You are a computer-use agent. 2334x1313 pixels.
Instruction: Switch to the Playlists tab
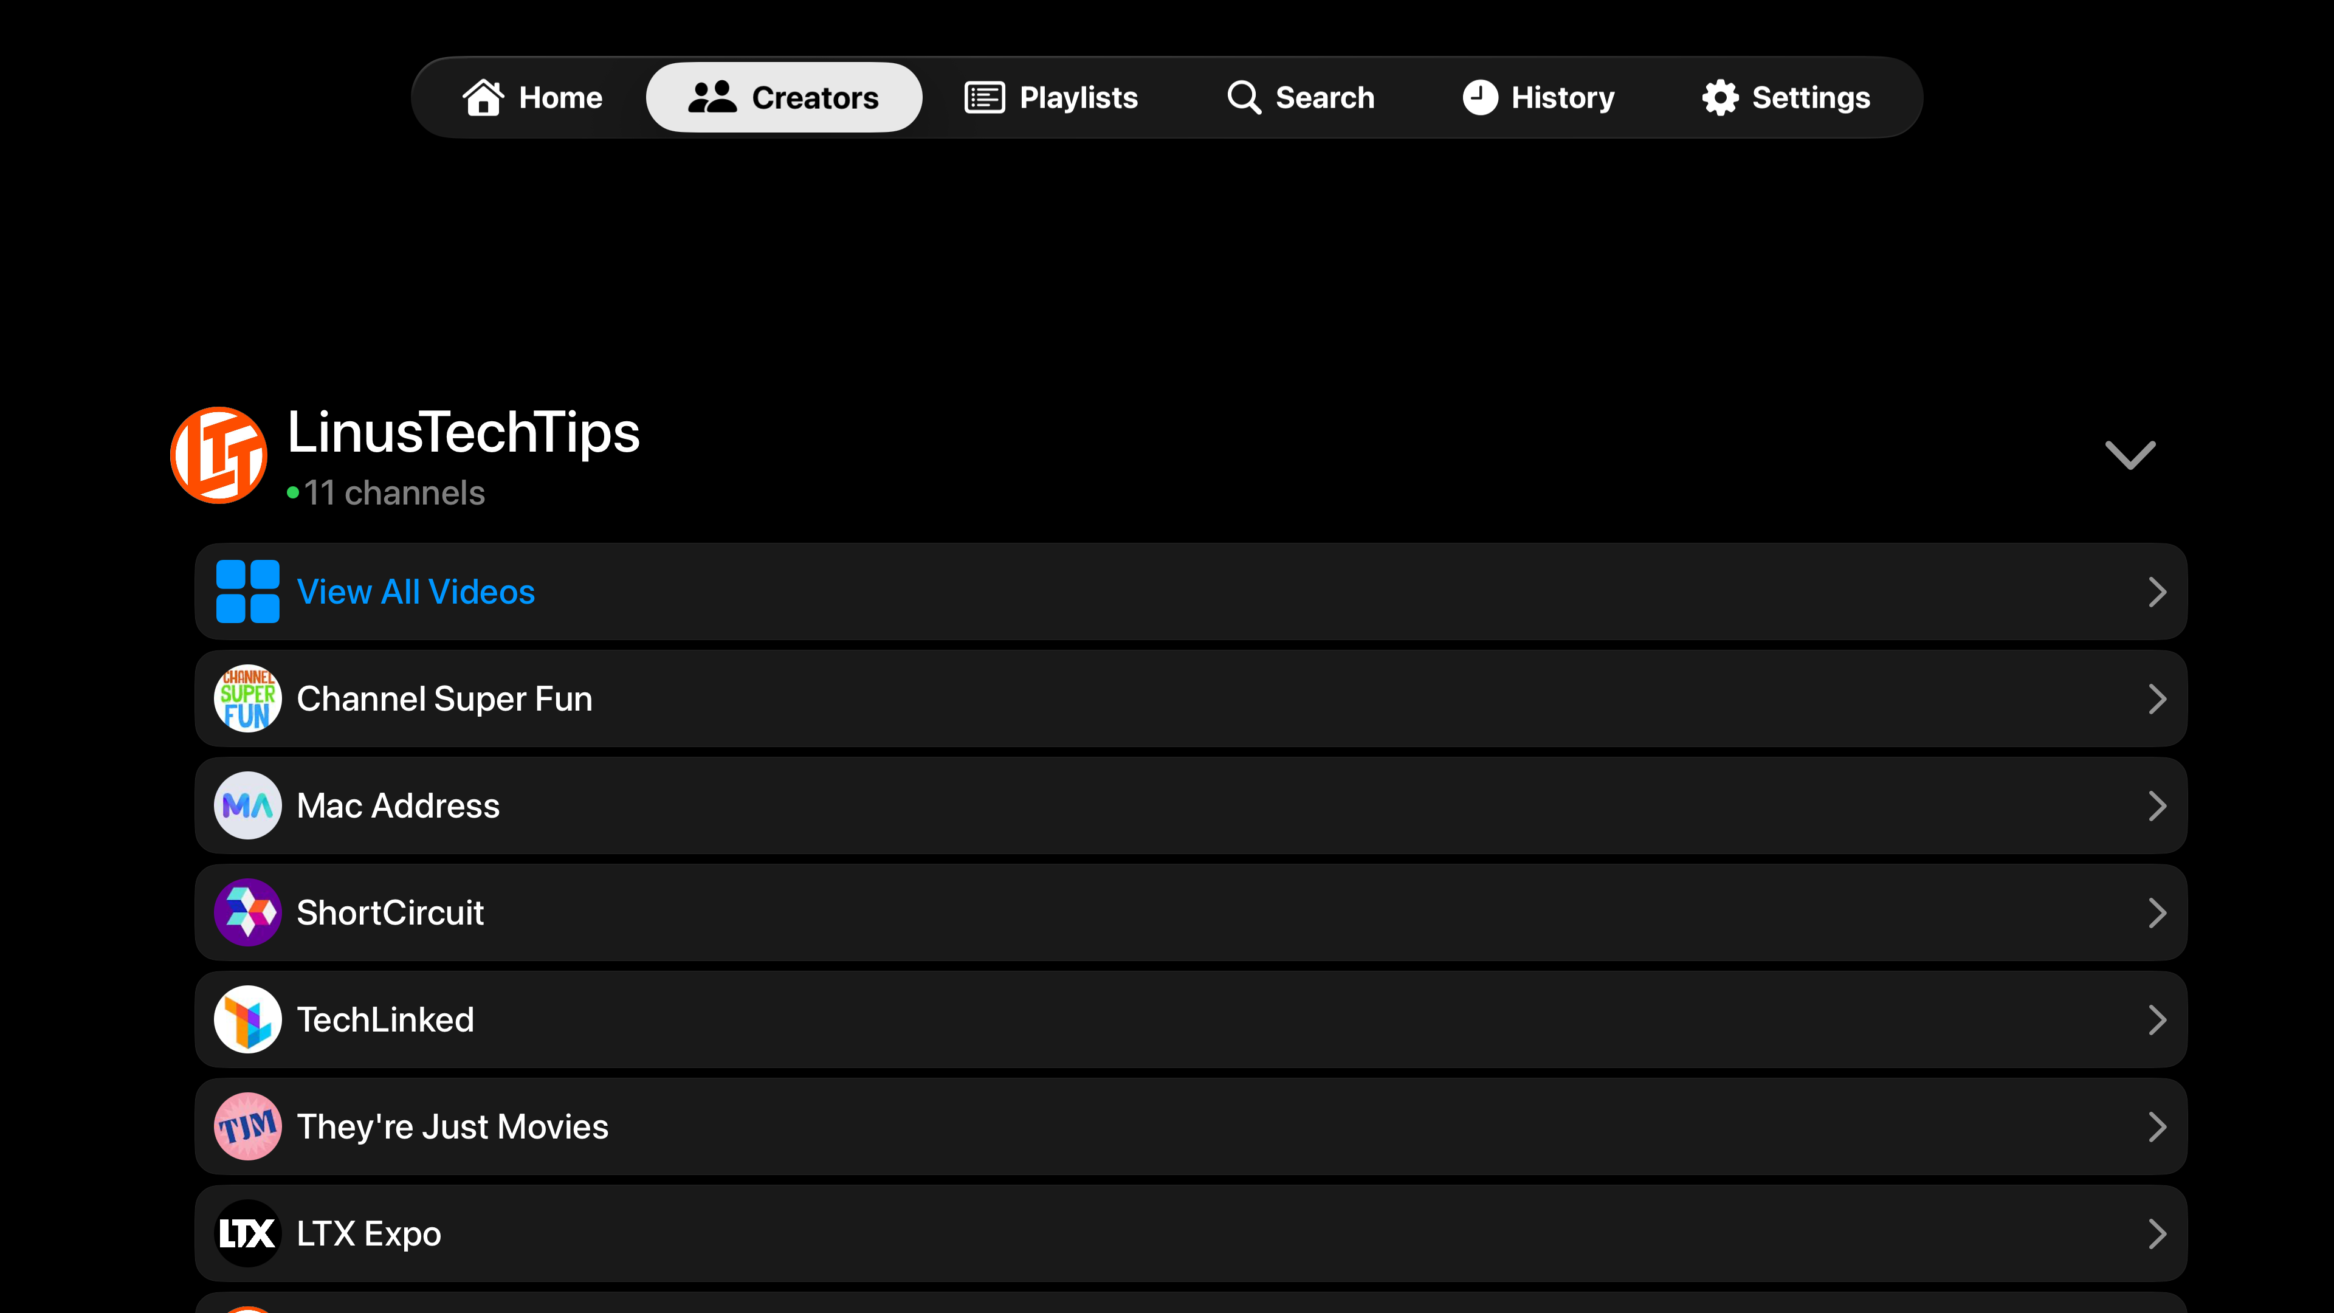[x=1051, y=97]
